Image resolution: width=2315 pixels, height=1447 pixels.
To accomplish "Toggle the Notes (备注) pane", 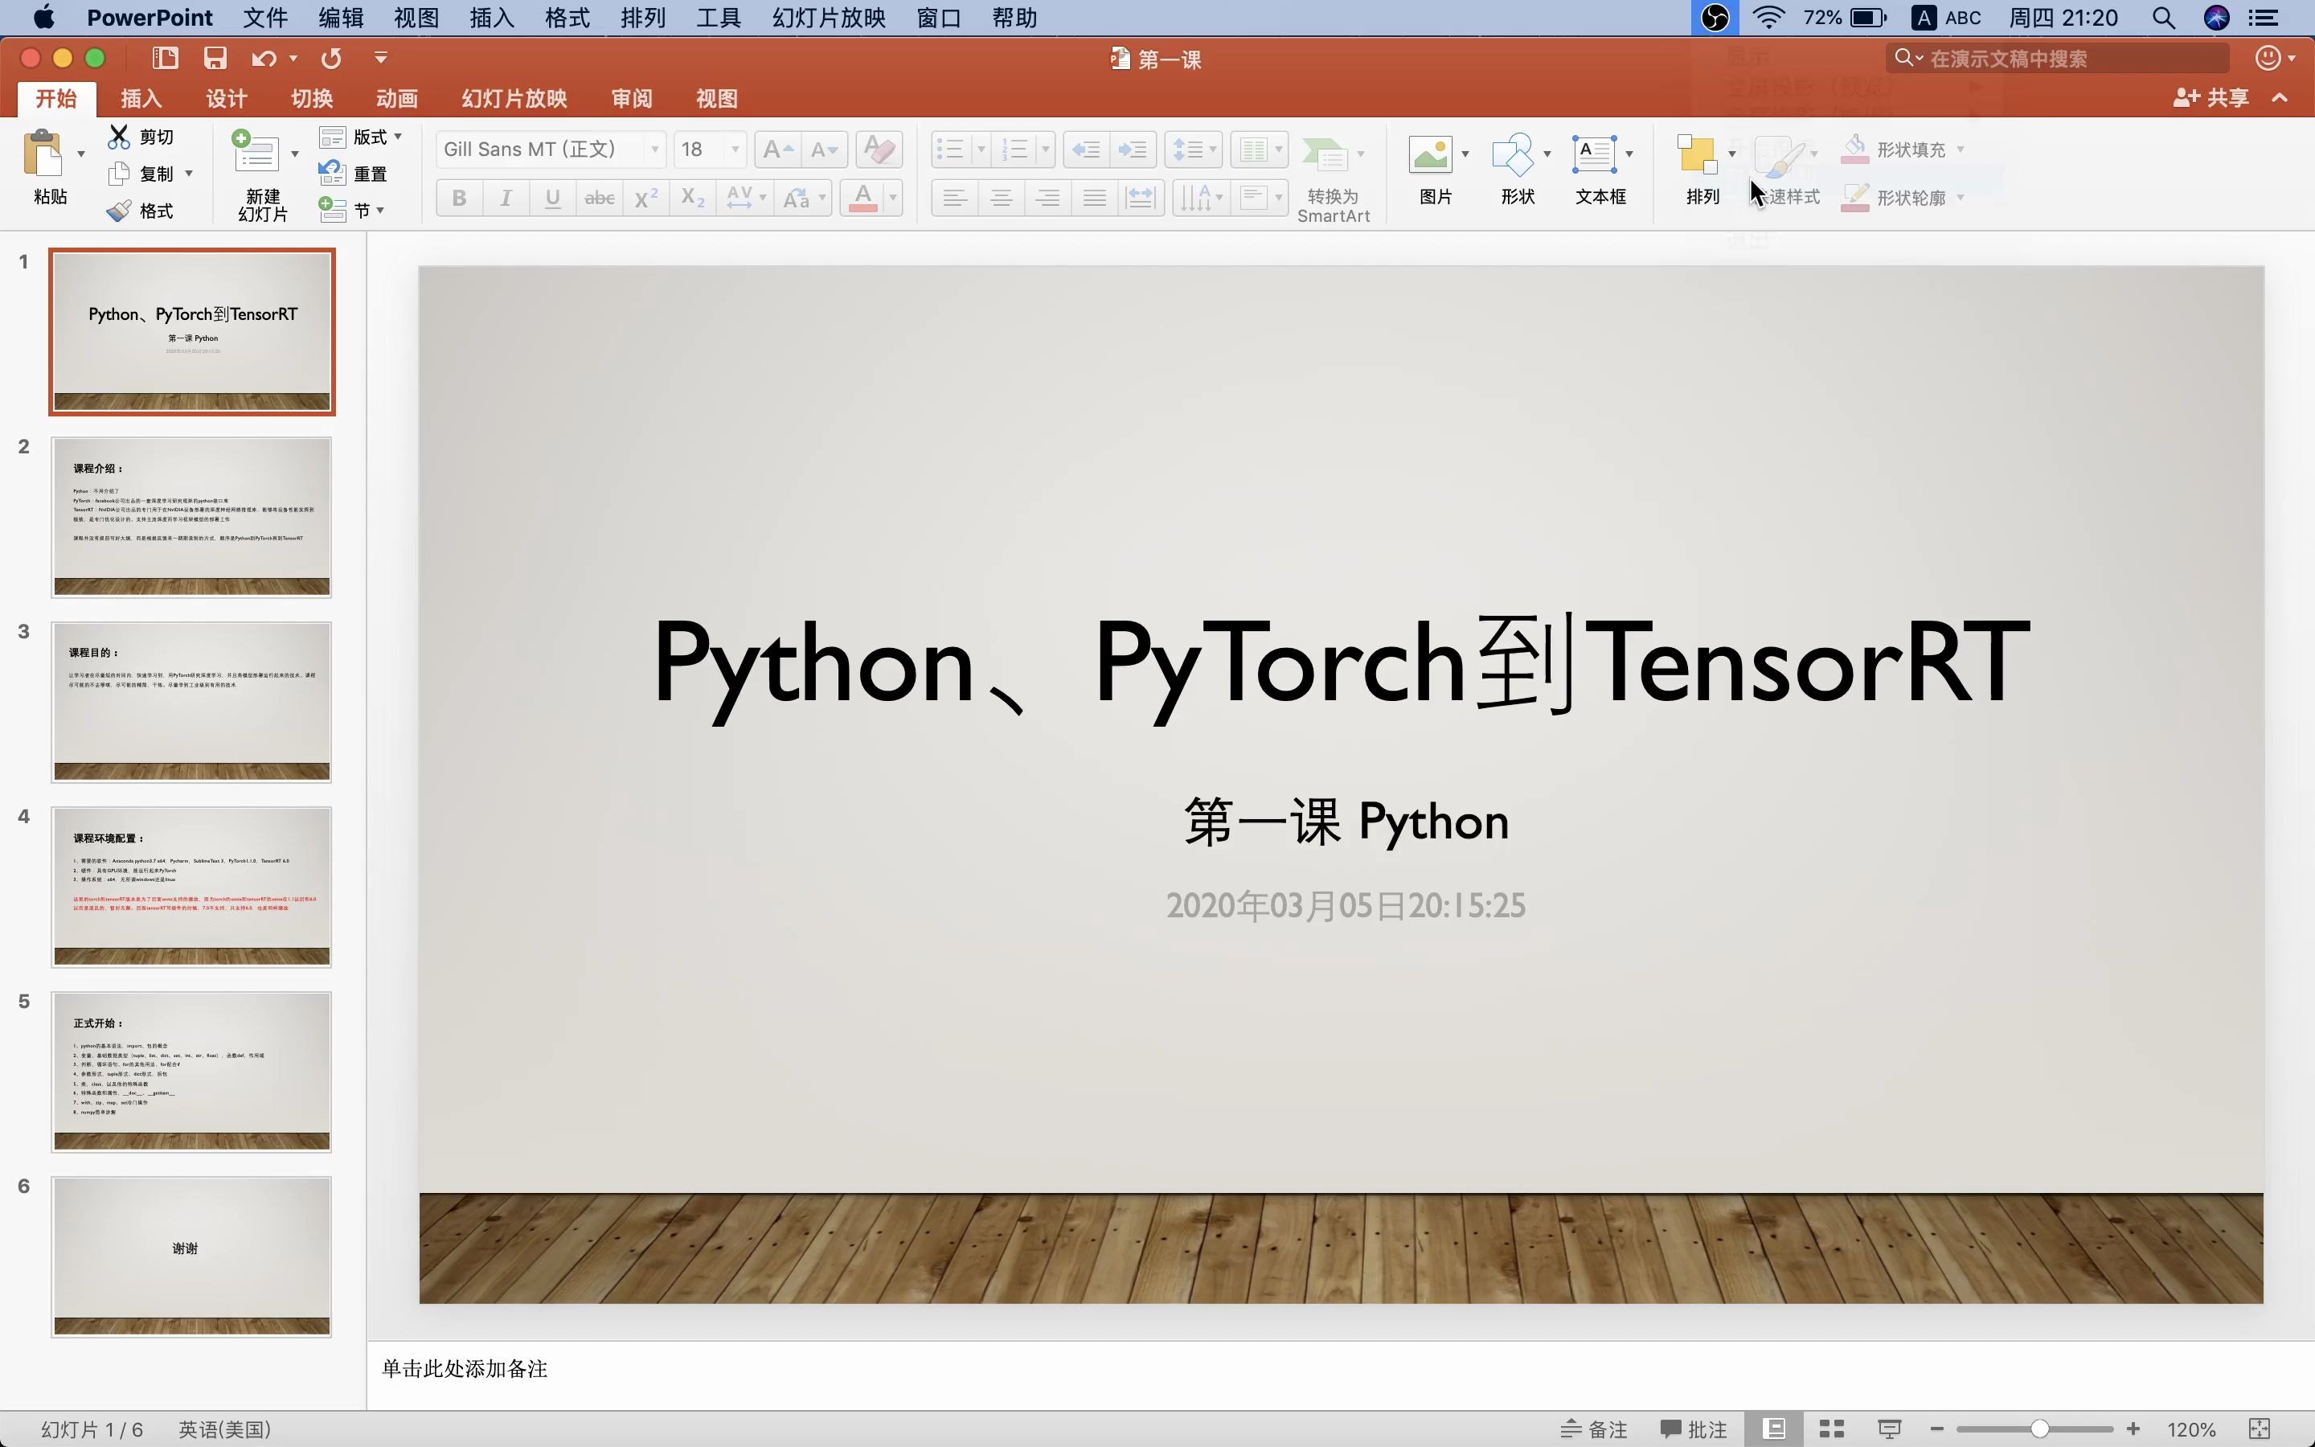I will click(1594, 1429).
